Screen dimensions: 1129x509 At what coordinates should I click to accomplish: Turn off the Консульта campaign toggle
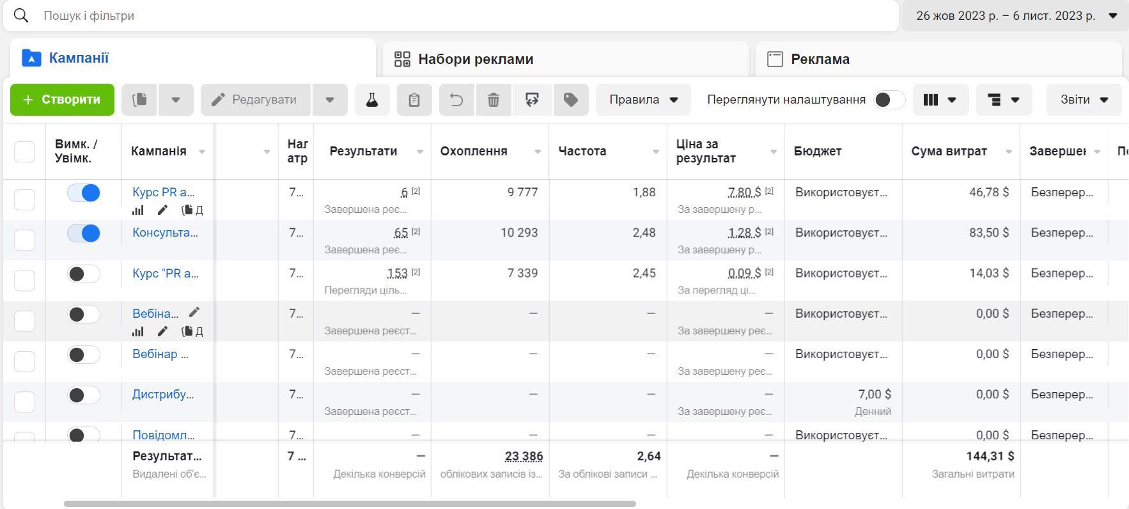click(84, 233)
